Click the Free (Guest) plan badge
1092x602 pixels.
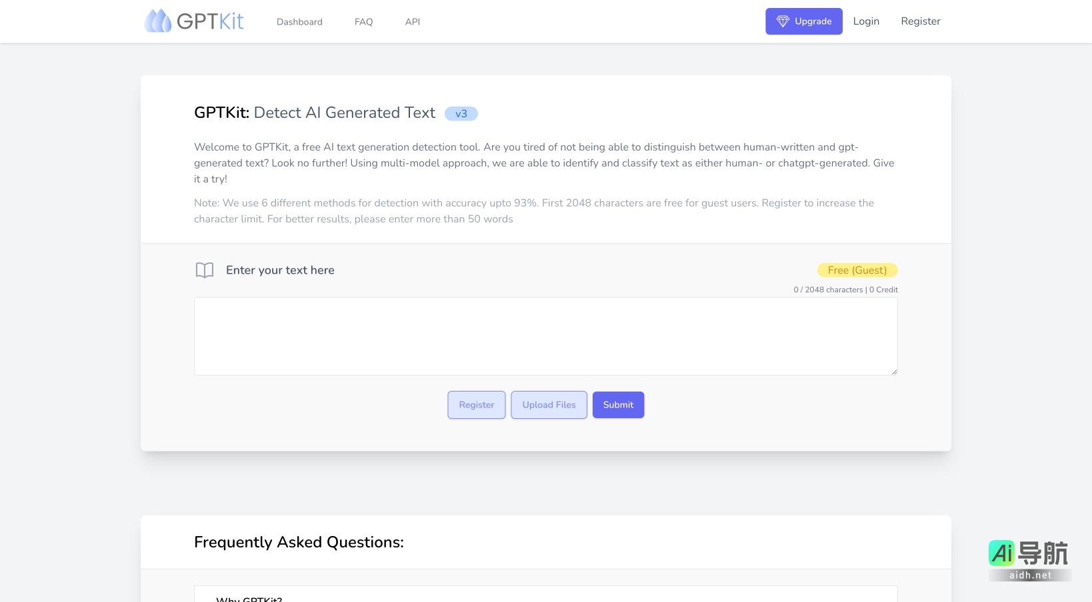tap(857, 270)
